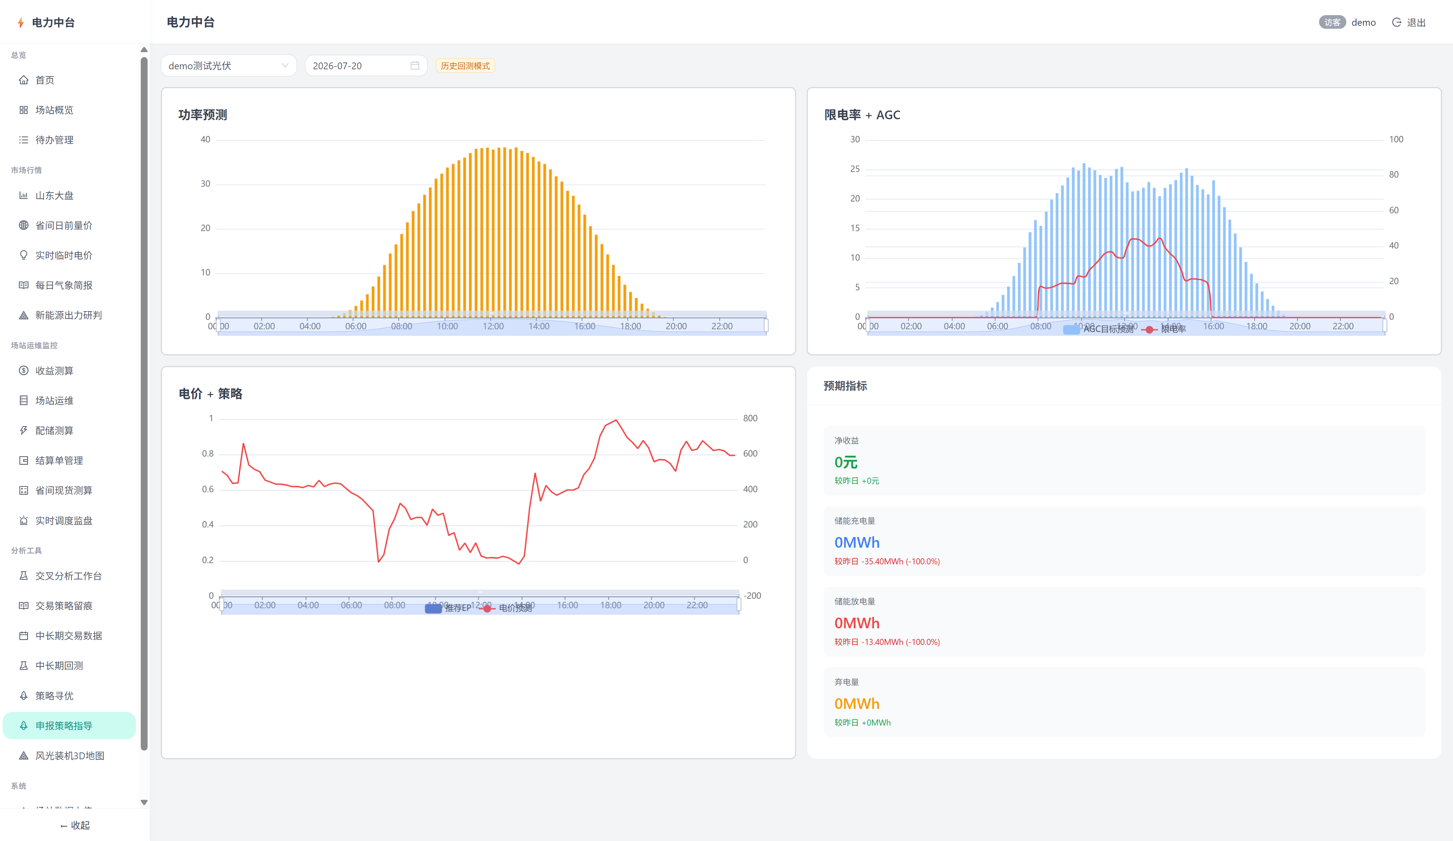1453x841 pixels.
Task: Click the 实时调度监盘 alarm icon
Action: click(23, 521)
